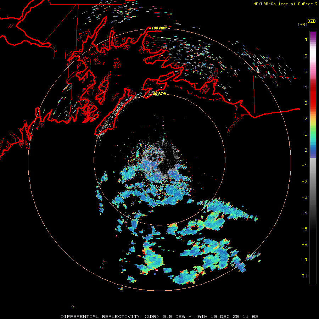Click the ZDR color scale bar
The height and width of the screenshot is (319, 319).
(x=313, y=157)
